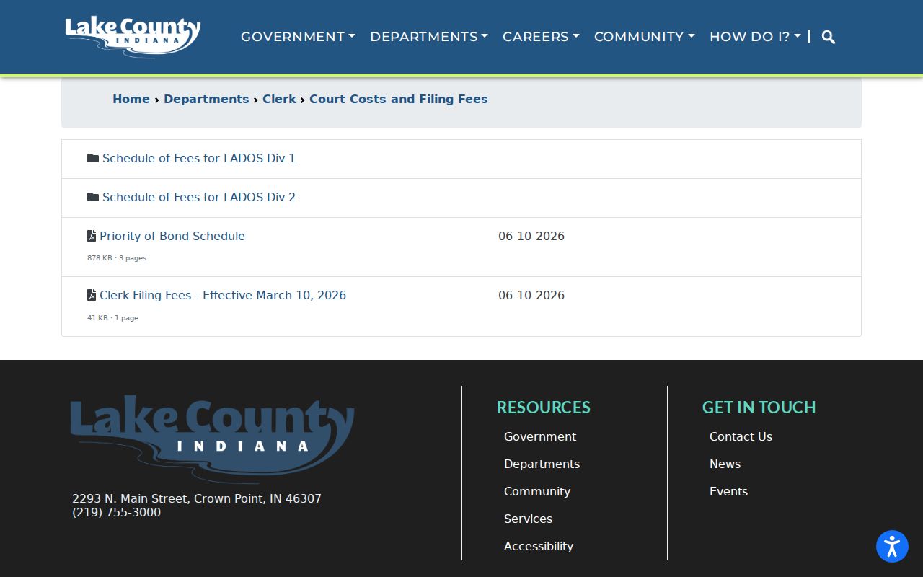The width and height of the screenshot is (923, 577).
Task: Click the footer Community resource link
Action: pos(537,491)
